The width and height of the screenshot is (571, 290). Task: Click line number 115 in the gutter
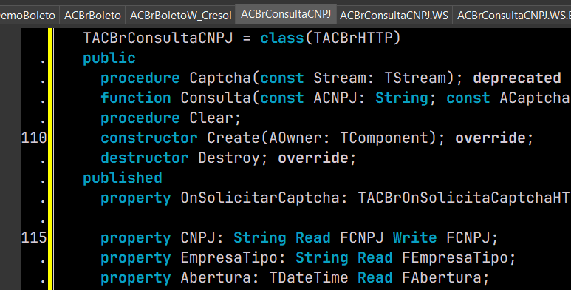tap(34, 237)
